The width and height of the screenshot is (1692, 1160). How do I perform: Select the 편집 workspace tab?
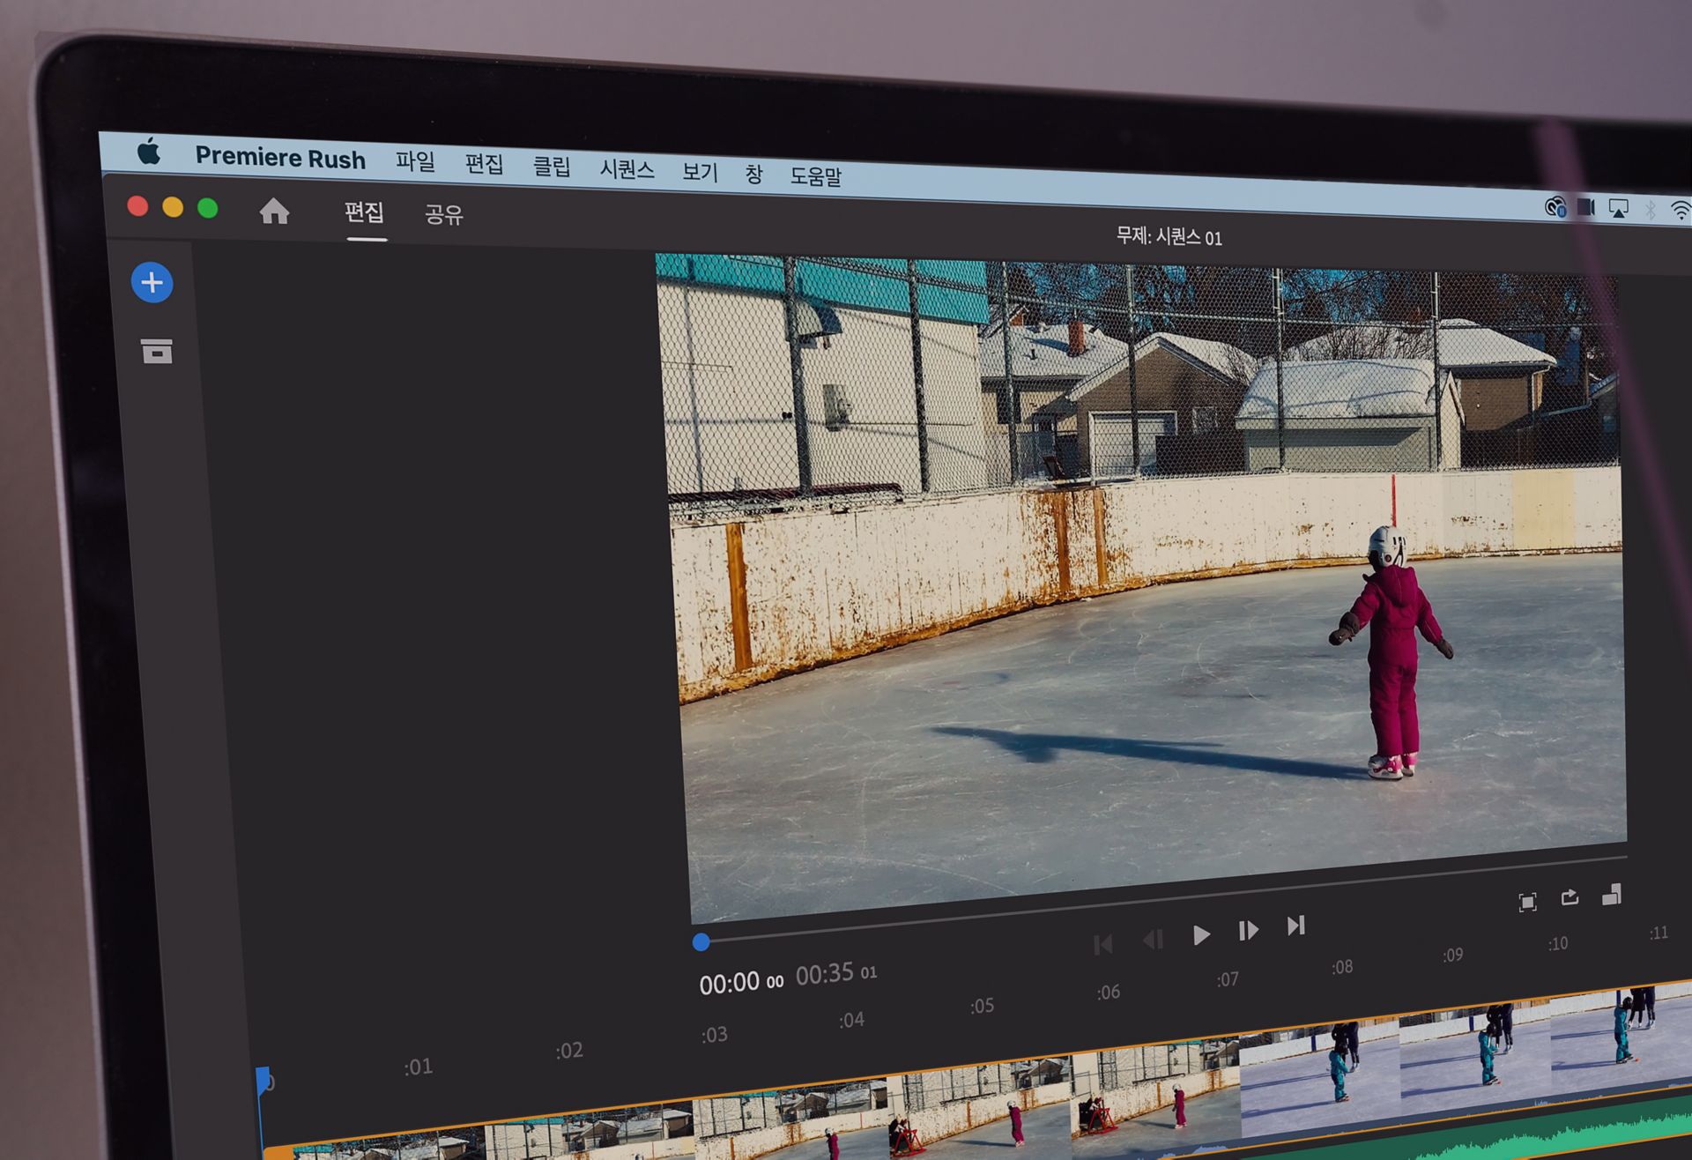[364, 212]
